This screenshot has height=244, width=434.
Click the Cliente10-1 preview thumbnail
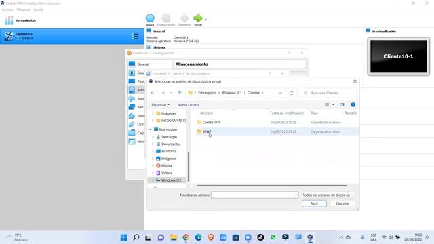click(399, 56)
